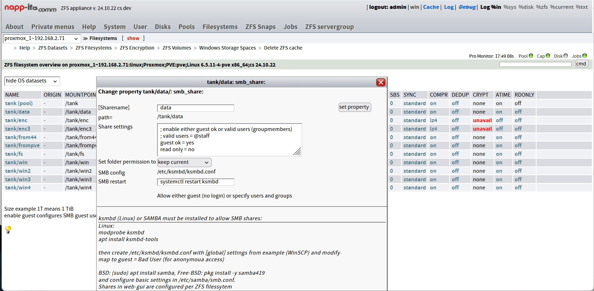Click the SMB restart input field
Screen dimensions: 594x291
196,182
